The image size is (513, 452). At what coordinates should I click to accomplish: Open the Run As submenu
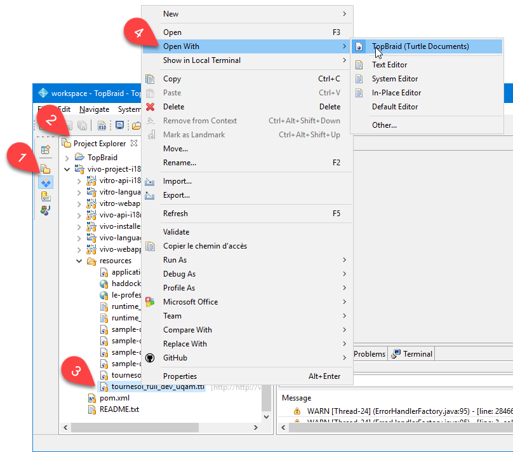click(x=248, y=260)
